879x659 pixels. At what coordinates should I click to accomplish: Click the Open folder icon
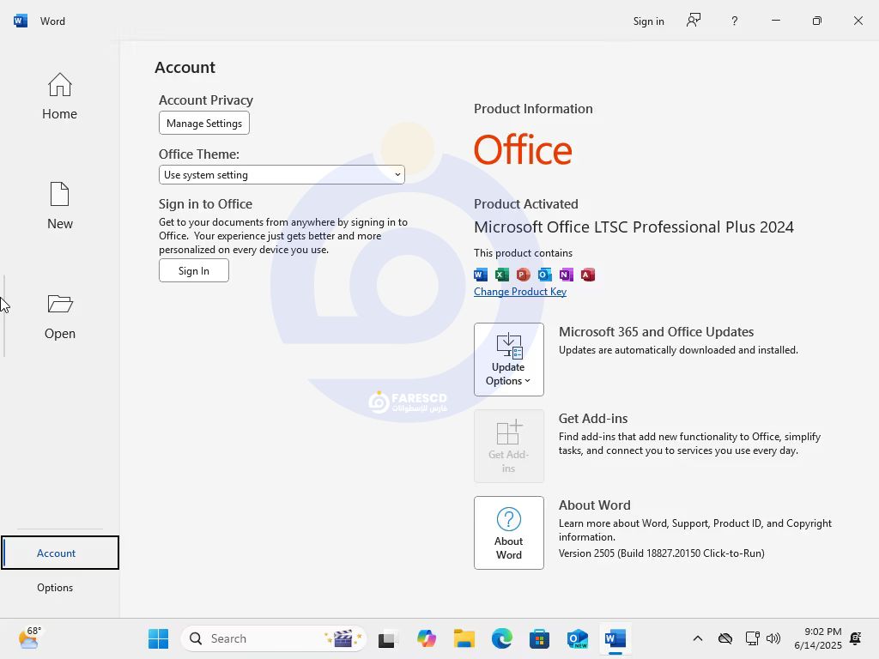click(60, 304)
